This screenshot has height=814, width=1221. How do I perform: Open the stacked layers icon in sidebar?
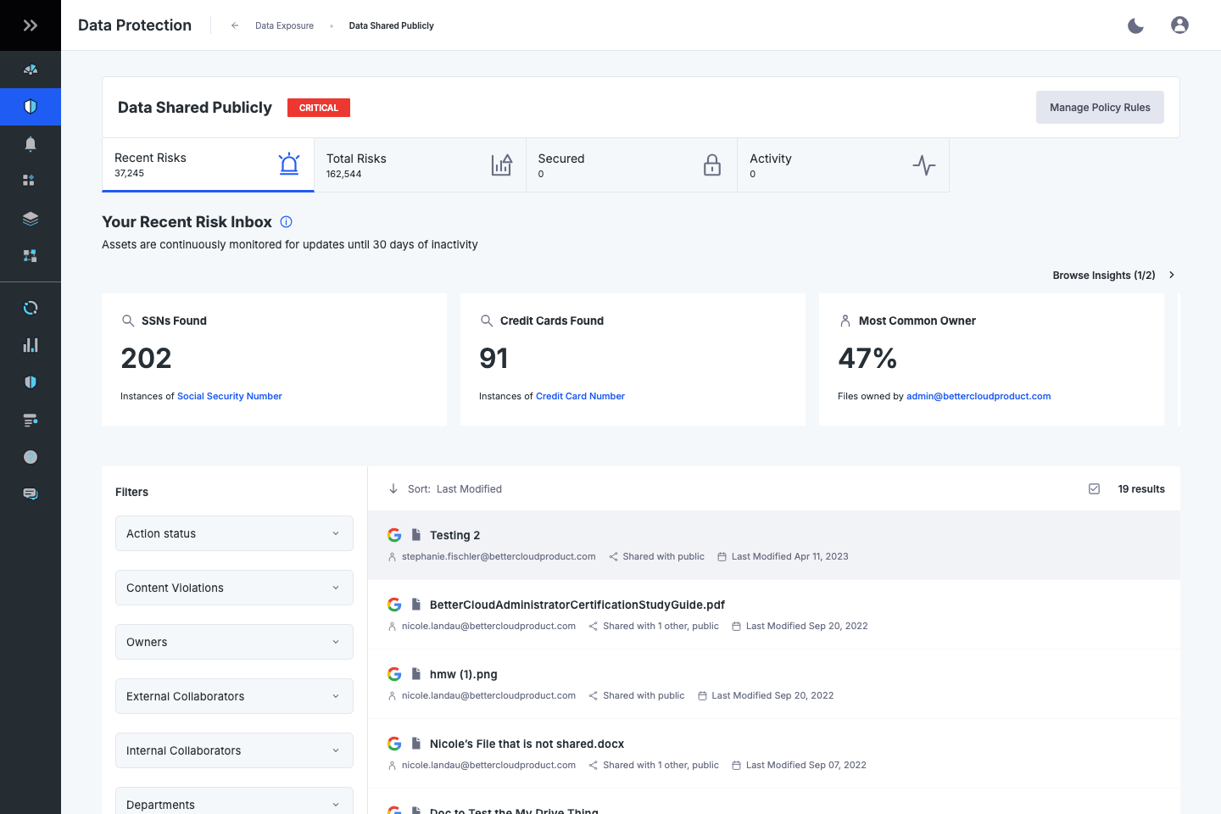pos(31,218)
